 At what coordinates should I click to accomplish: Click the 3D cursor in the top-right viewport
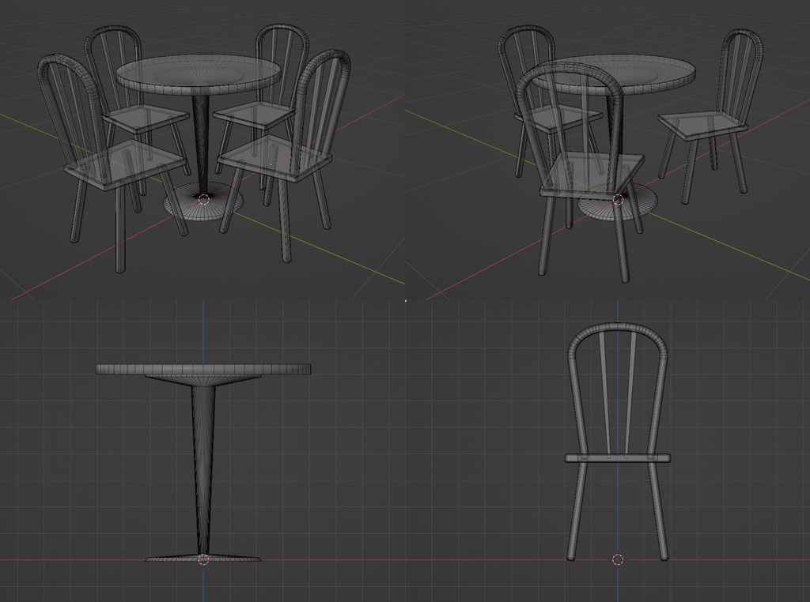[x=618, y=200]
